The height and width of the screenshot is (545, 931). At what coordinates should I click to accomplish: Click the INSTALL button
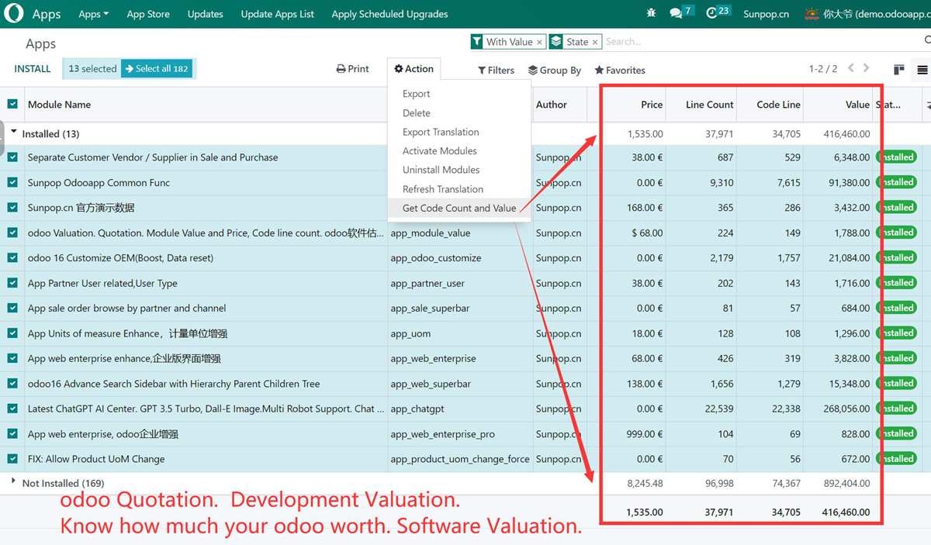tap(33, 69)
